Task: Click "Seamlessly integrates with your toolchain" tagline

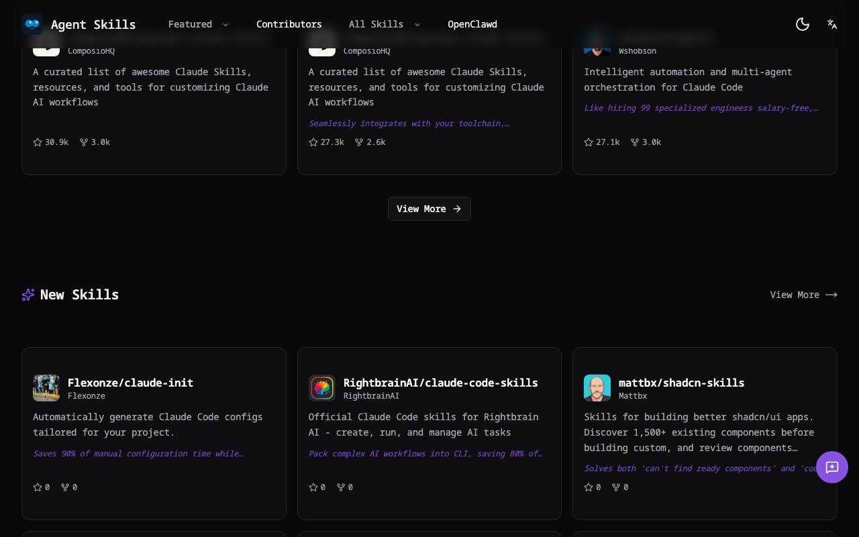Action: pyautogui.click(x=409, y=124)
